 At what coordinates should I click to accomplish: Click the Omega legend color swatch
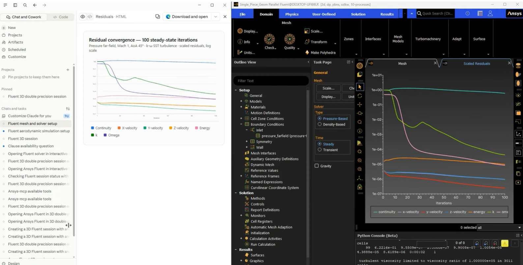coord(105,135)
